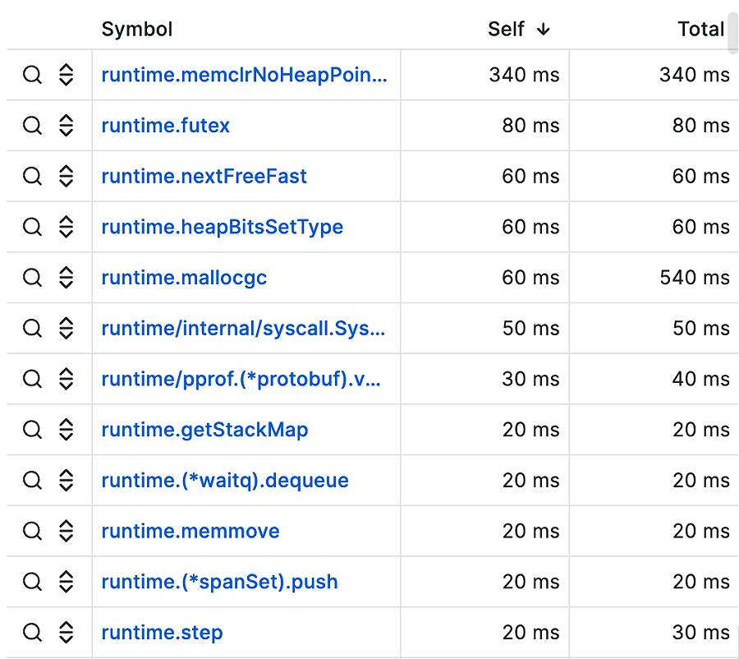Open the runtime.futex function link
Image resolution: width=739 pixels, height=659 pixels.
pos(164,126)
